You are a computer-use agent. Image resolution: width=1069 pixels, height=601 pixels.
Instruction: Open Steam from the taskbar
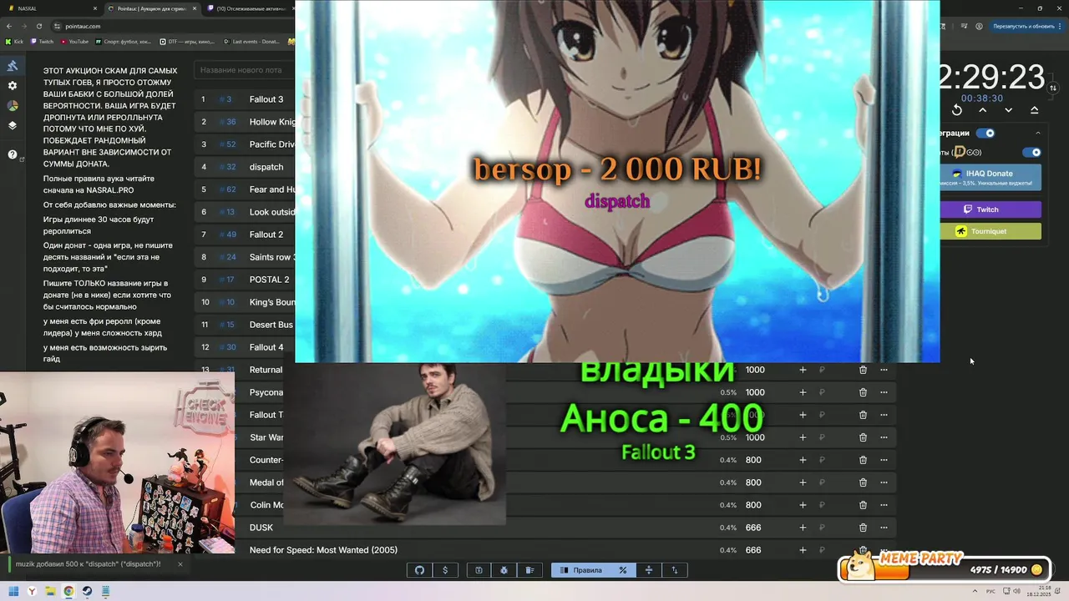87,591
